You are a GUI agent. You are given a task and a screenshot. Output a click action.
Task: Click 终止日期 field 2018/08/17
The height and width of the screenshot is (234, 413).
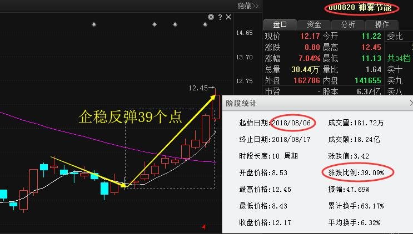[x=291, y=139]
